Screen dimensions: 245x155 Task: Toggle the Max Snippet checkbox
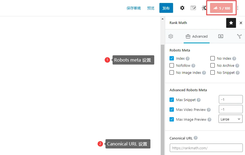pos(172,100)
